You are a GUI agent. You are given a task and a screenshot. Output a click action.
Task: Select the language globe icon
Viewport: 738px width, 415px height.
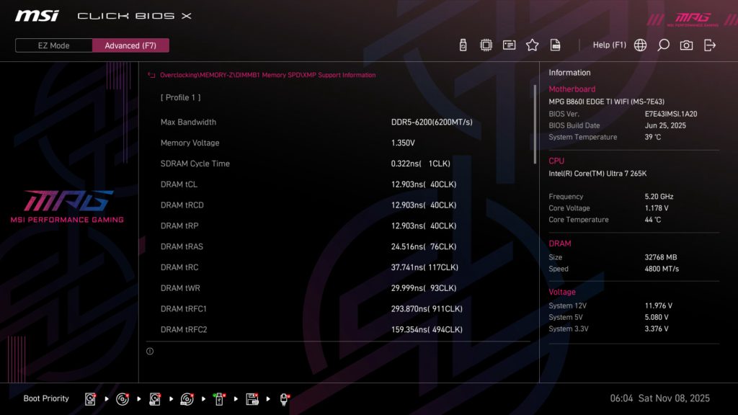click(x=639, y=44)
